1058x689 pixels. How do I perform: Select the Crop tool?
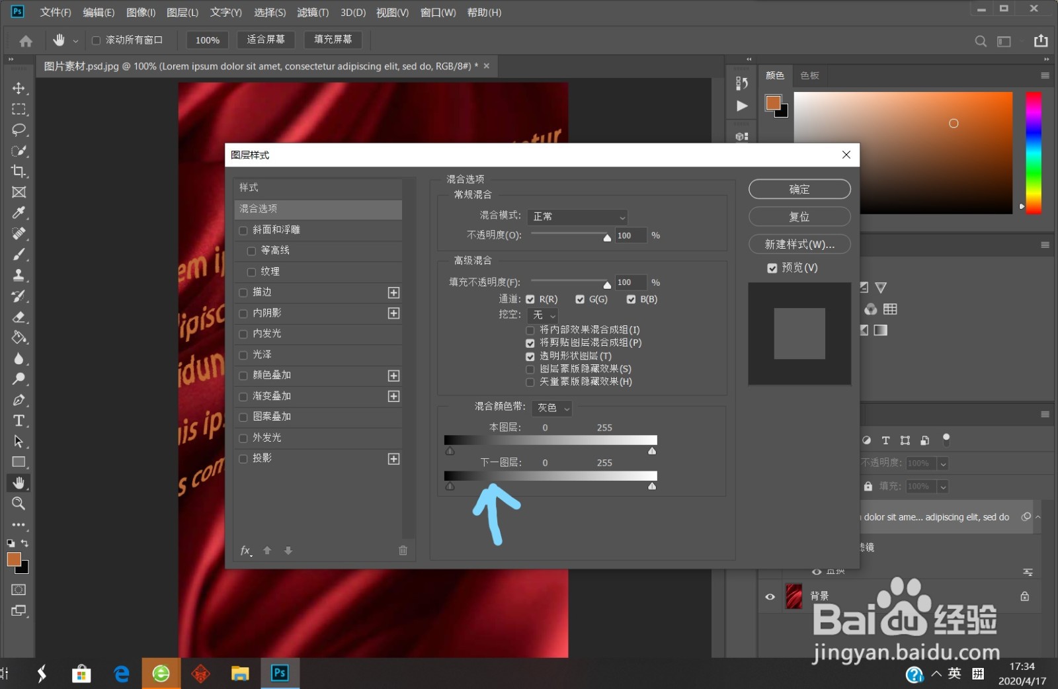coord(19,171)
